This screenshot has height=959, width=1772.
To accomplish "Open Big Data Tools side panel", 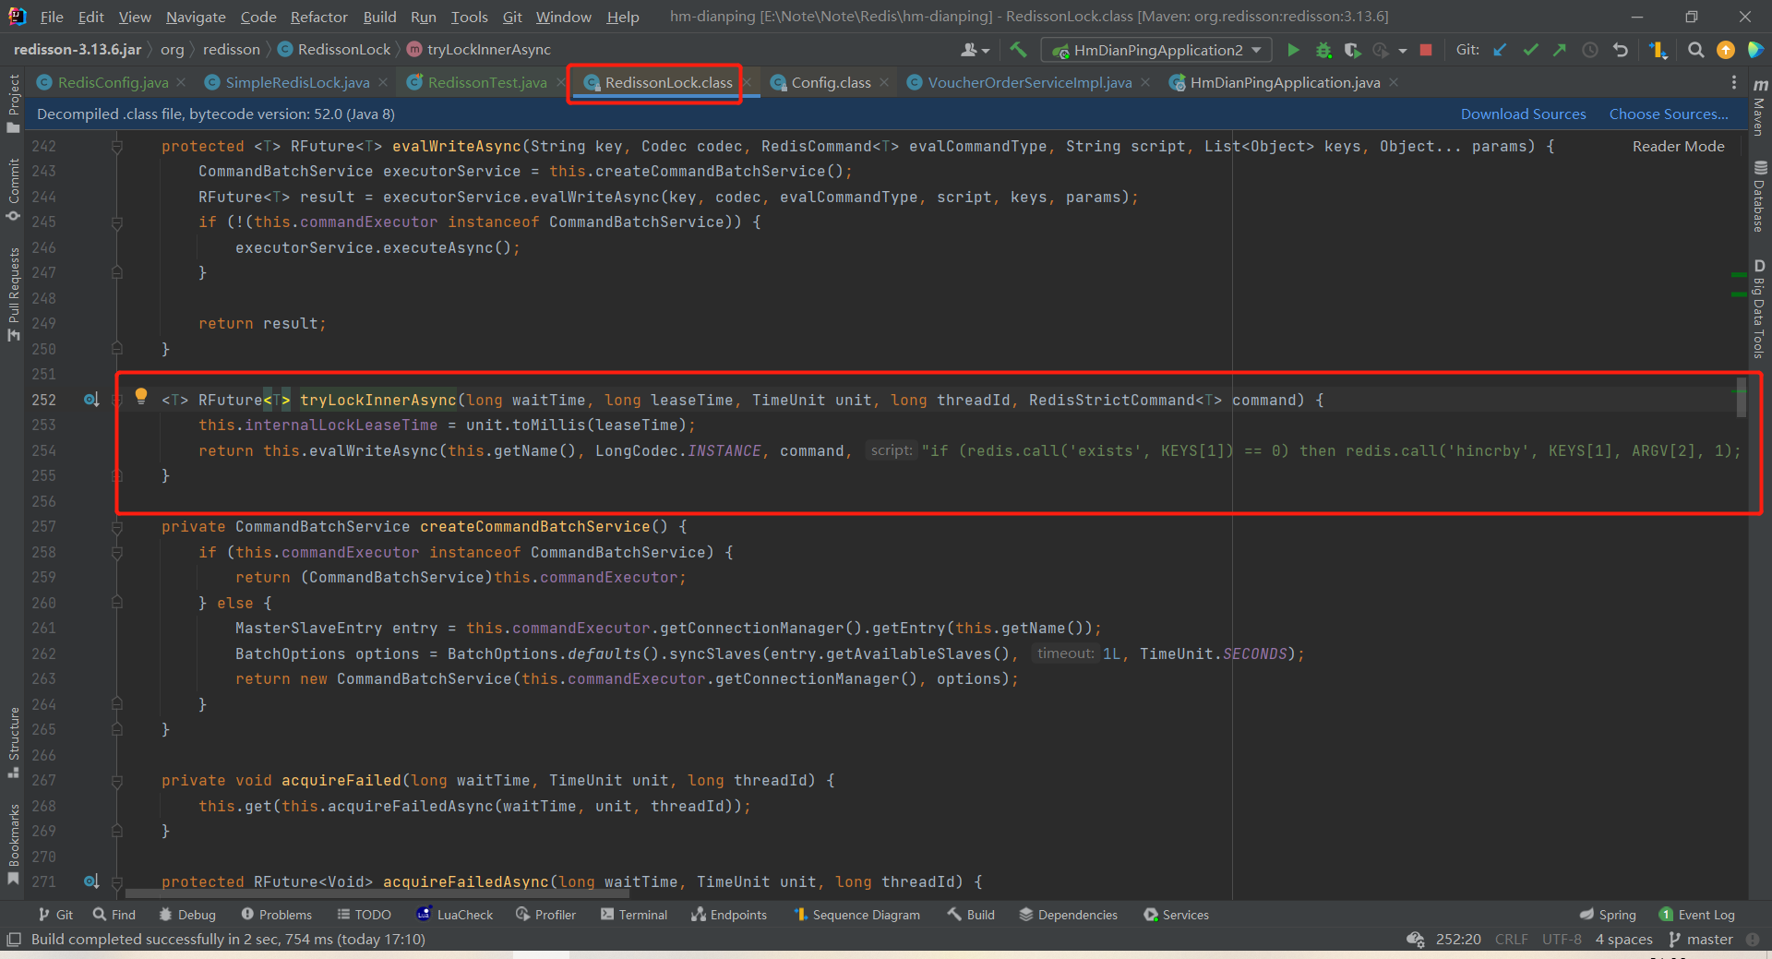I will click(1760, 309).
